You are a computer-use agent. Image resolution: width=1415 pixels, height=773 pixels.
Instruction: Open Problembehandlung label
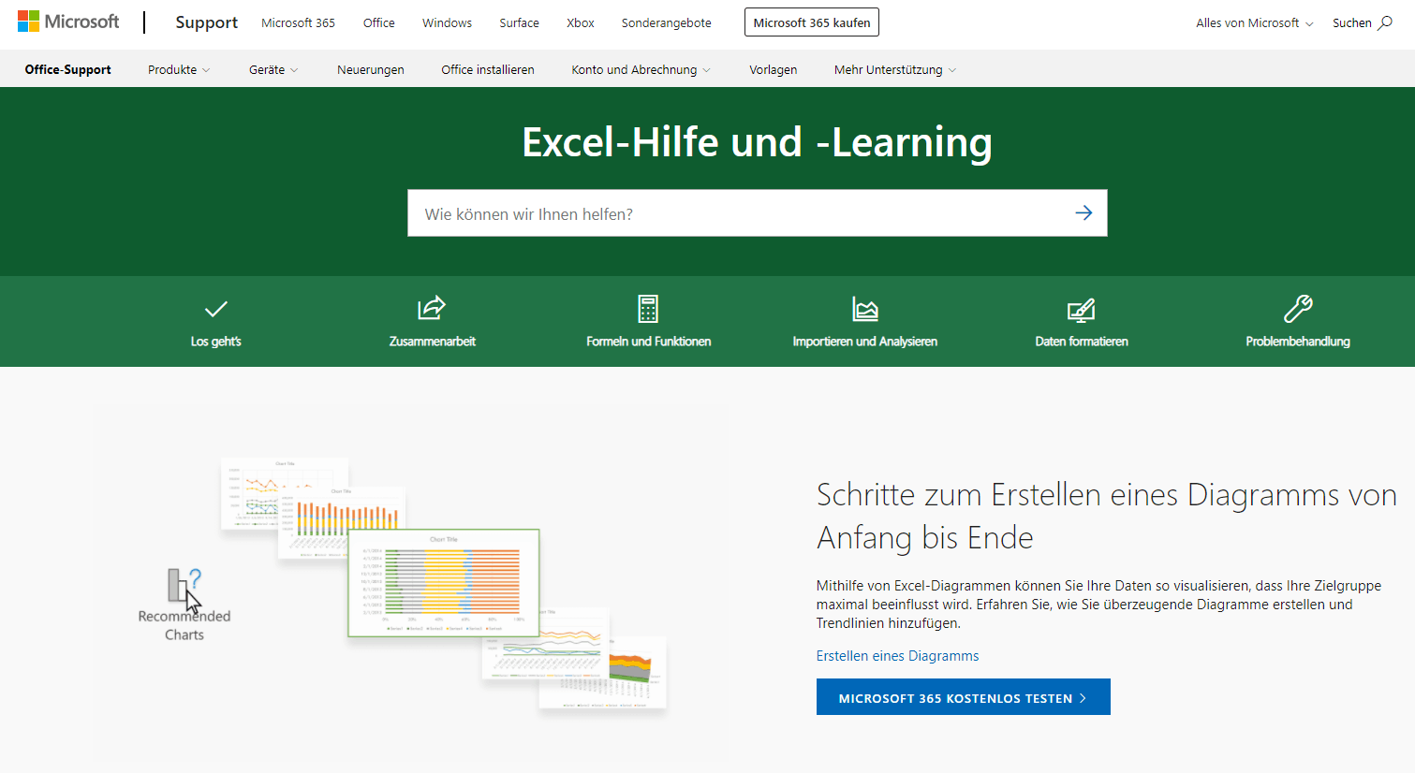click(x=1298, y=342)
